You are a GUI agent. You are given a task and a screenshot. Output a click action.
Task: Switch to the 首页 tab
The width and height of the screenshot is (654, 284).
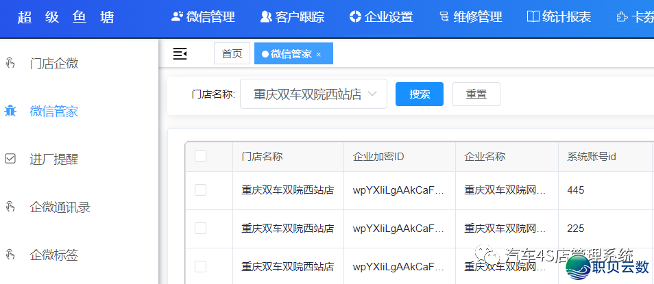[232, 53]
